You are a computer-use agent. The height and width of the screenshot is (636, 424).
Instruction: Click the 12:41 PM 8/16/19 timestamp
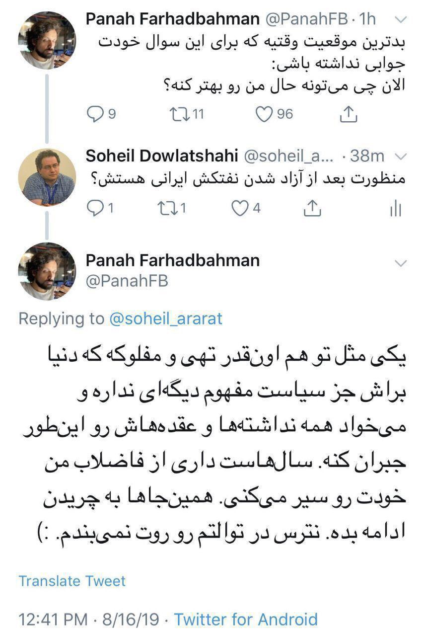tap(89, 620)
